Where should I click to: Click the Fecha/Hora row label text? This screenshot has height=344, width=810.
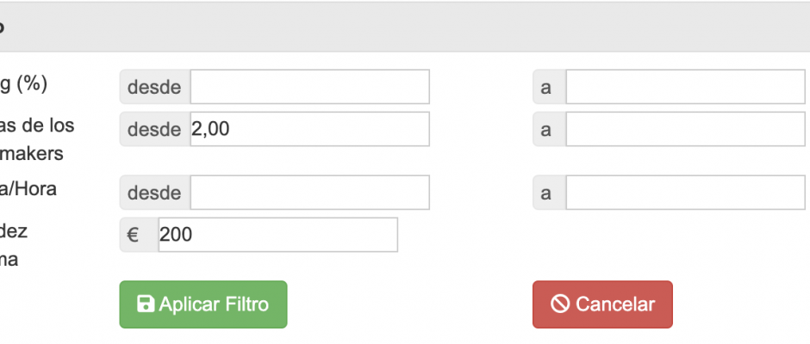pyautogui.click(x=28, y=189)
